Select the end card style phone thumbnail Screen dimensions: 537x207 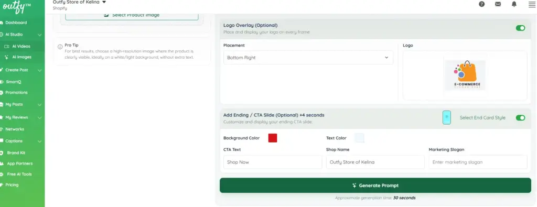[x=447, y=117]
